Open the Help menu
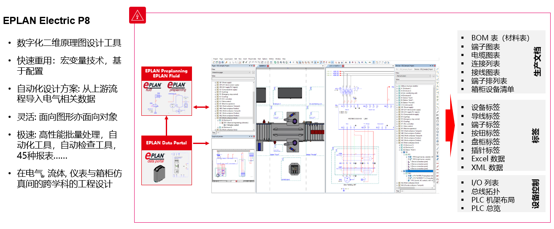The width and height of the screenshot is (554, 229). coord(284,59)
